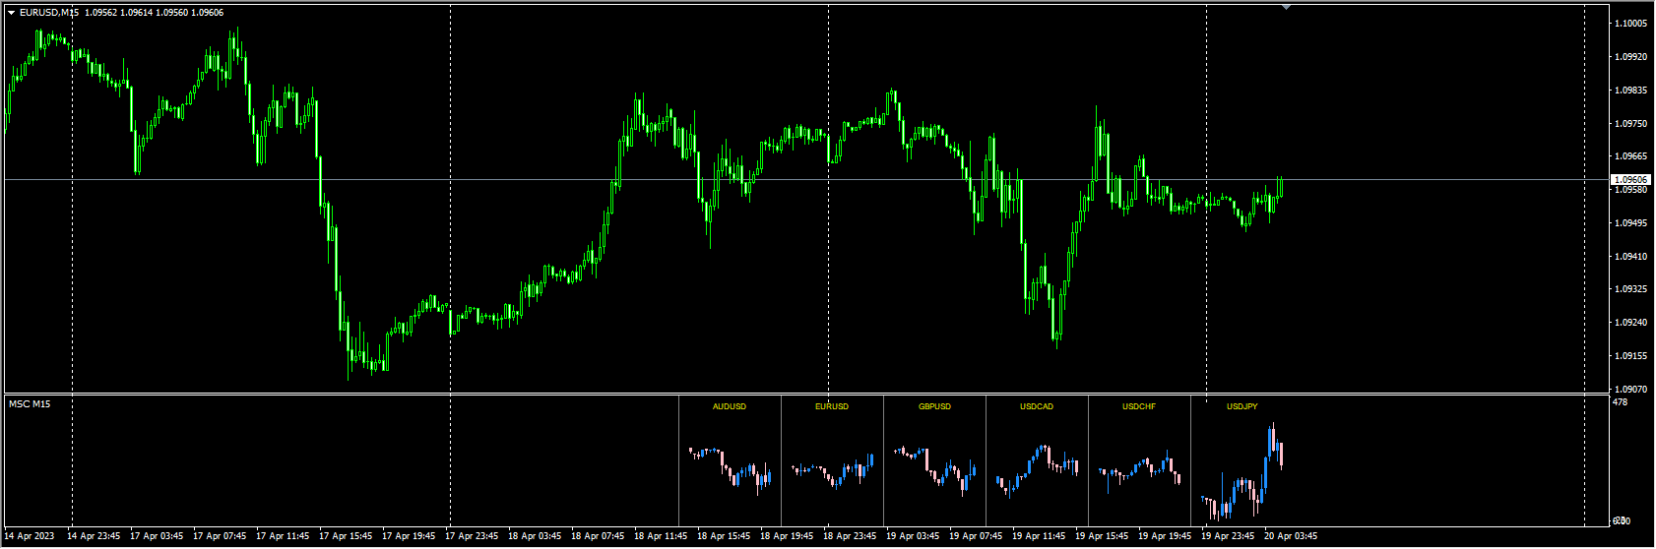Click the AUDUSD mini chart label

pos(730,406)
